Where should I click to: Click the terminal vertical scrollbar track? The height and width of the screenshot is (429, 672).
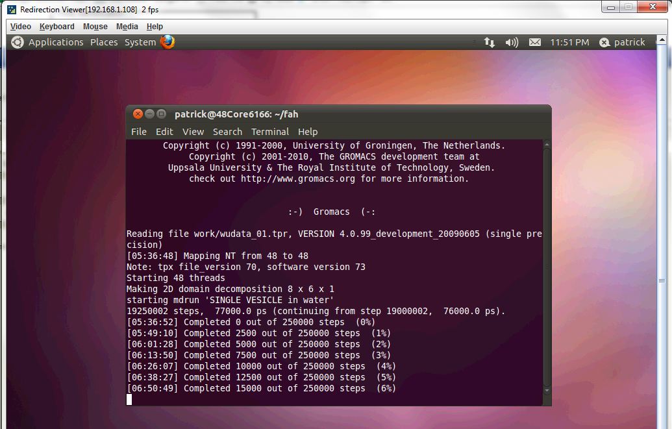[x=547, y=268]
